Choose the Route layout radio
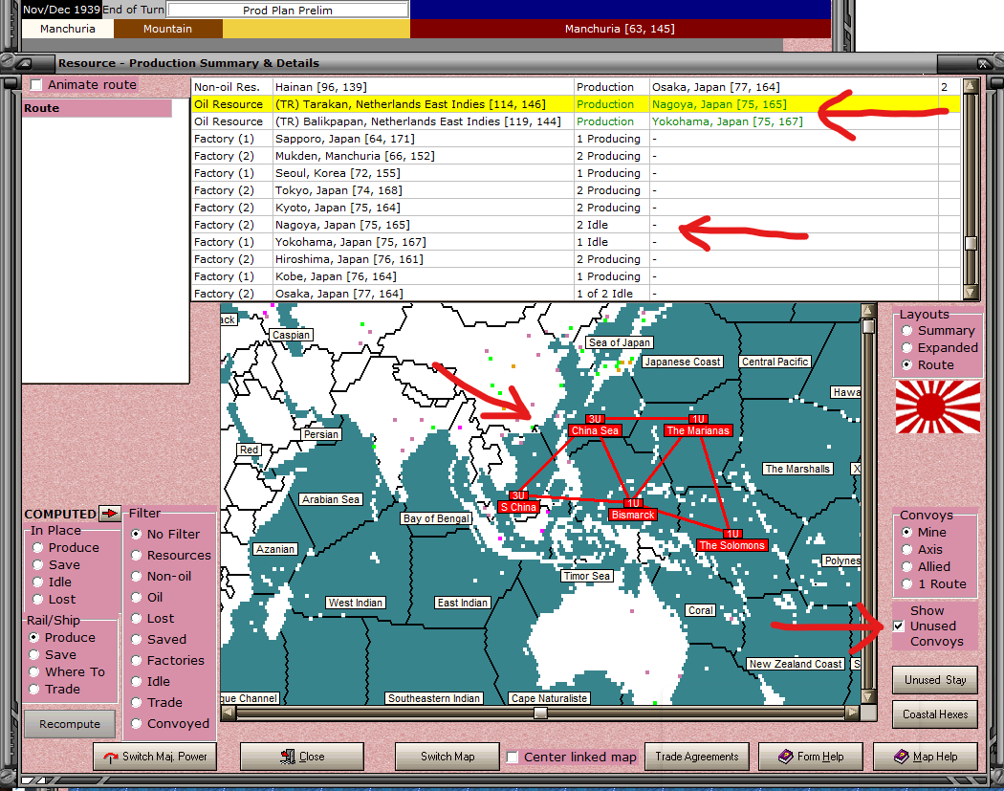The height and width of the screenshot is (791, 1004). pos(906,365)
